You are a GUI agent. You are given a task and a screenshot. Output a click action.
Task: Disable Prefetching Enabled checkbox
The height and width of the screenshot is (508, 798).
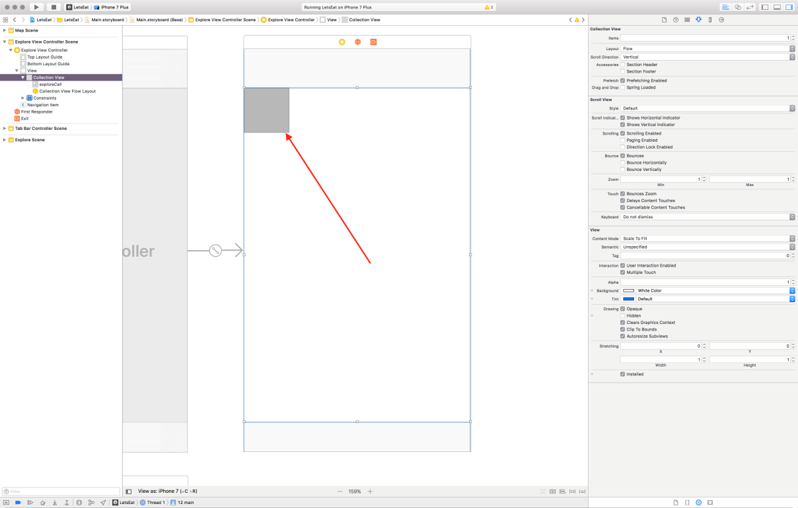point(622,80)
